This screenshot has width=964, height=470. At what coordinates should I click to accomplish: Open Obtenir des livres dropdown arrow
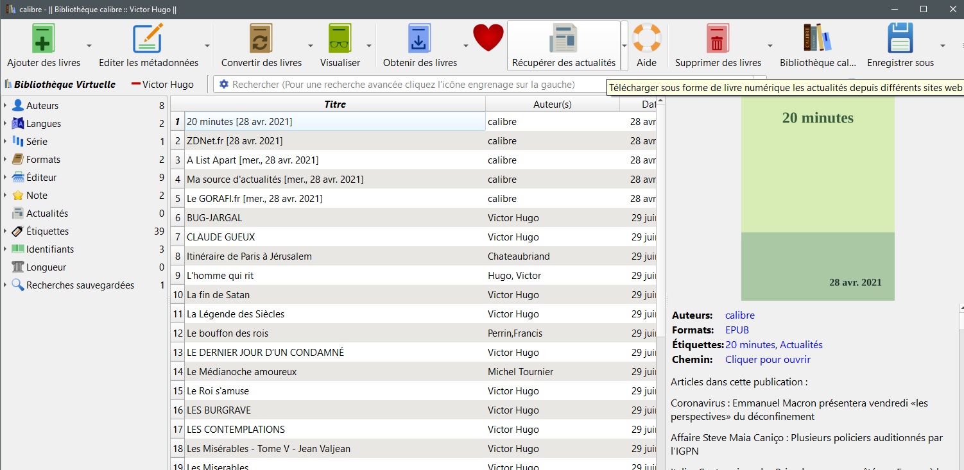pos(466,46)
